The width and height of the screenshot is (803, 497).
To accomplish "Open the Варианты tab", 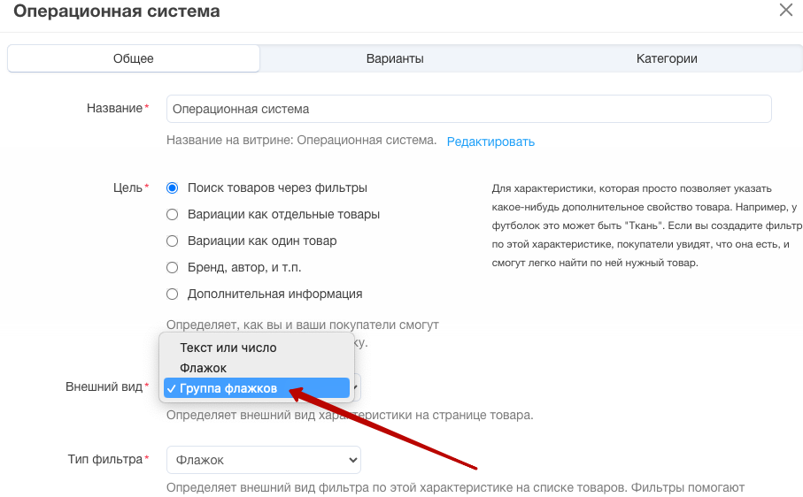I will pos(395,58).
